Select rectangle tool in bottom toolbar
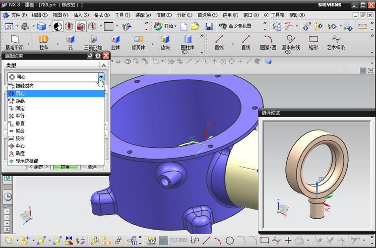Image resolution: width=376 pixels, height=248 pixels. coord(265,241)
